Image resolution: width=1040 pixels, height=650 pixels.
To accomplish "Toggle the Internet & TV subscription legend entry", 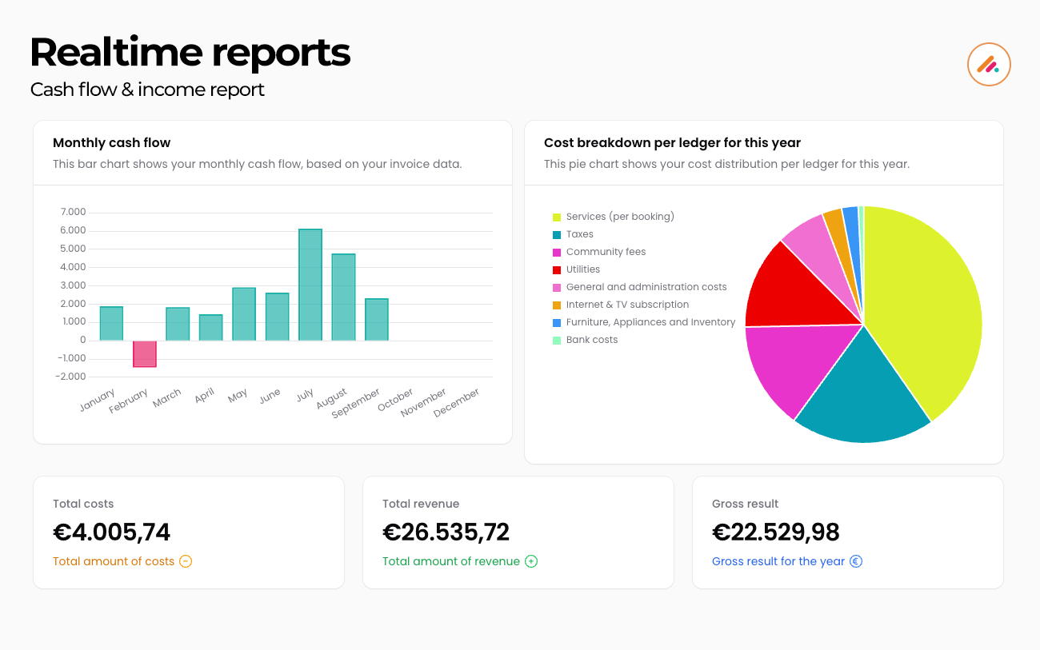I will [628, 304].
